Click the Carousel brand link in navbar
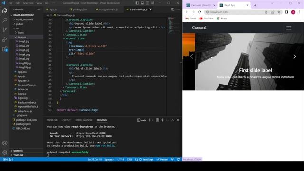The height and width of the screenshot is (171, 304). (x=199, y=28)
